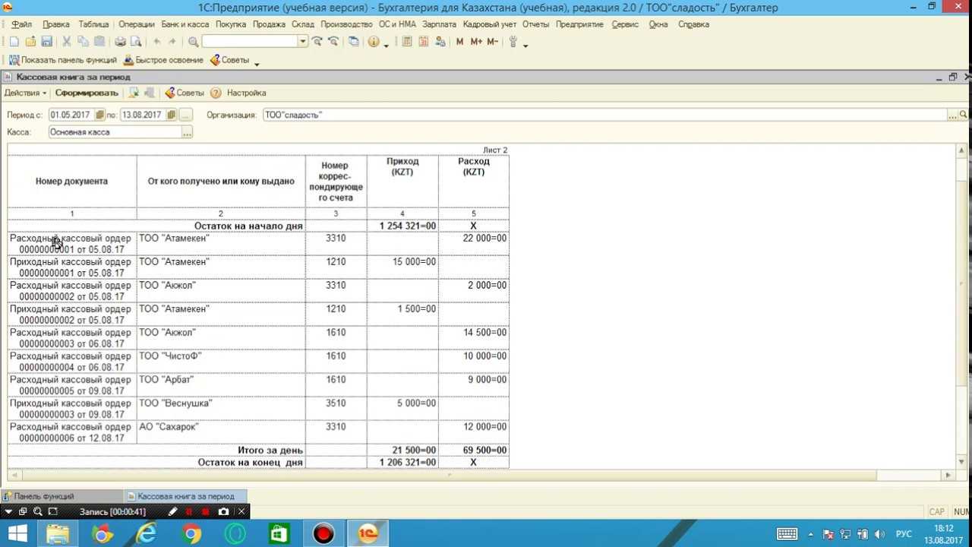Click the magnifier search icon
The width and height of the screenshot is (972, 547).
coord(194,42)
